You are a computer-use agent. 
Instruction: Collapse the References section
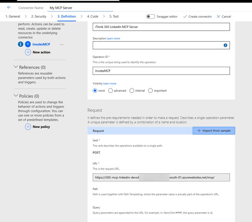pyautogui.click(x=16, y=67)
